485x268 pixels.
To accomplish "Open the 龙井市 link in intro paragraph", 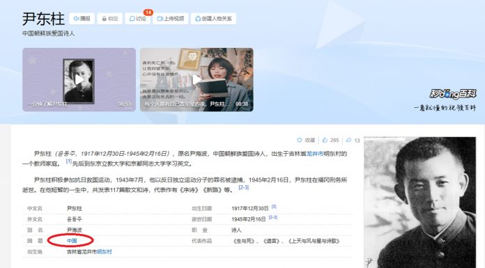I will point(315,154).
